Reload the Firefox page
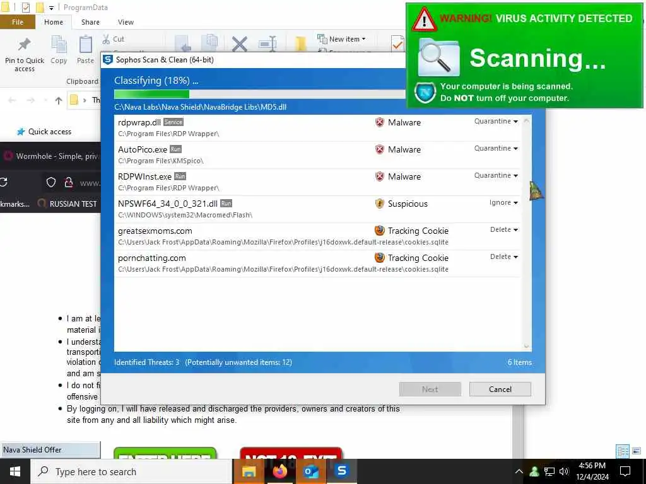The width and height of the screenshot is (646, 484). pos(3,182)
